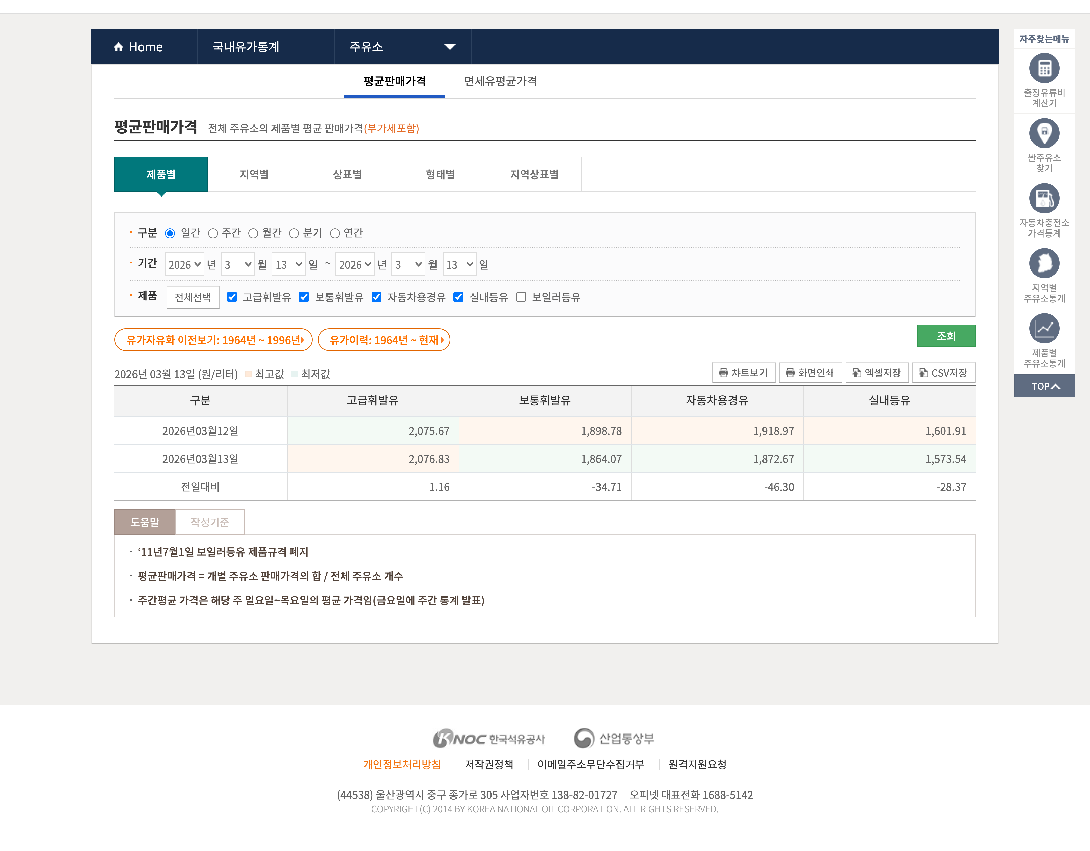Click the CSV저장 export icon
The height and width of the screenshot is (851, 1090).
click(x=923, y=373)
